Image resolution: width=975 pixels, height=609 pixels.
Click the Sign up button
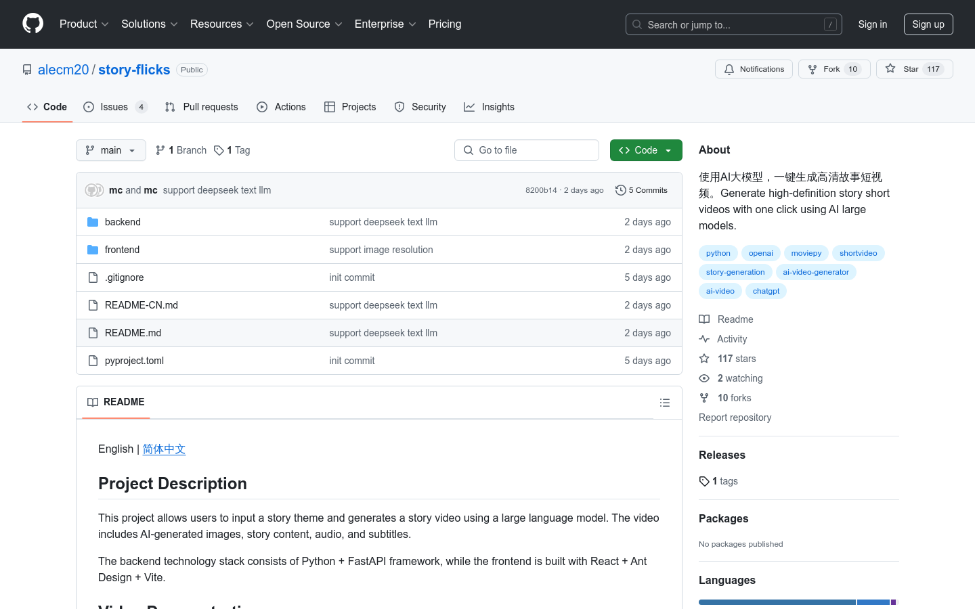click(x=928, y=24)
